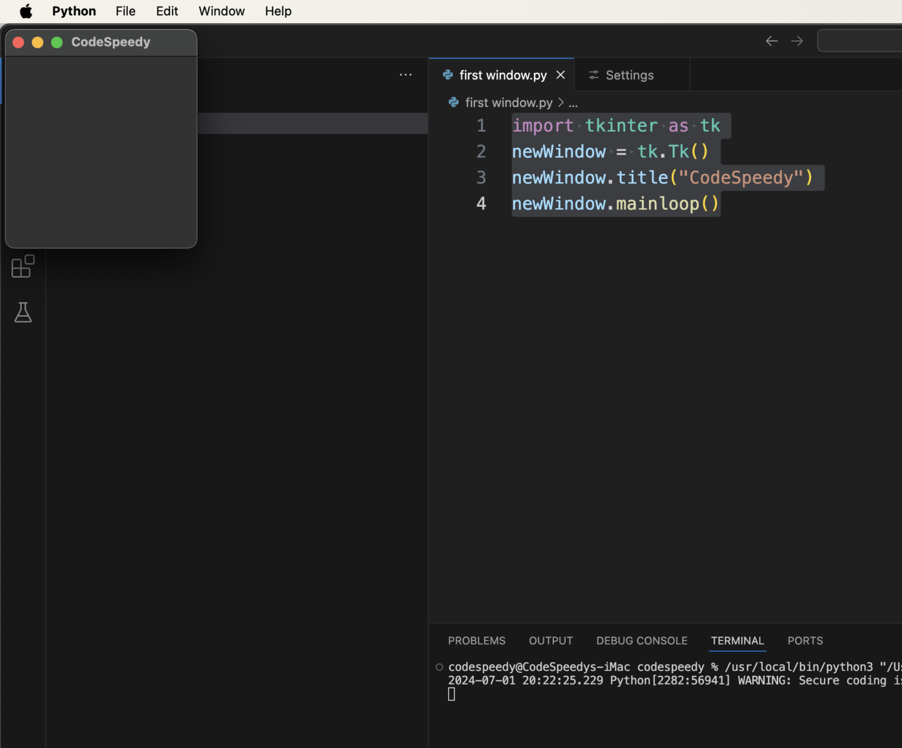
Task: Click the back navigation arrow
Action: pyautogui.click(x=771, y=41)
